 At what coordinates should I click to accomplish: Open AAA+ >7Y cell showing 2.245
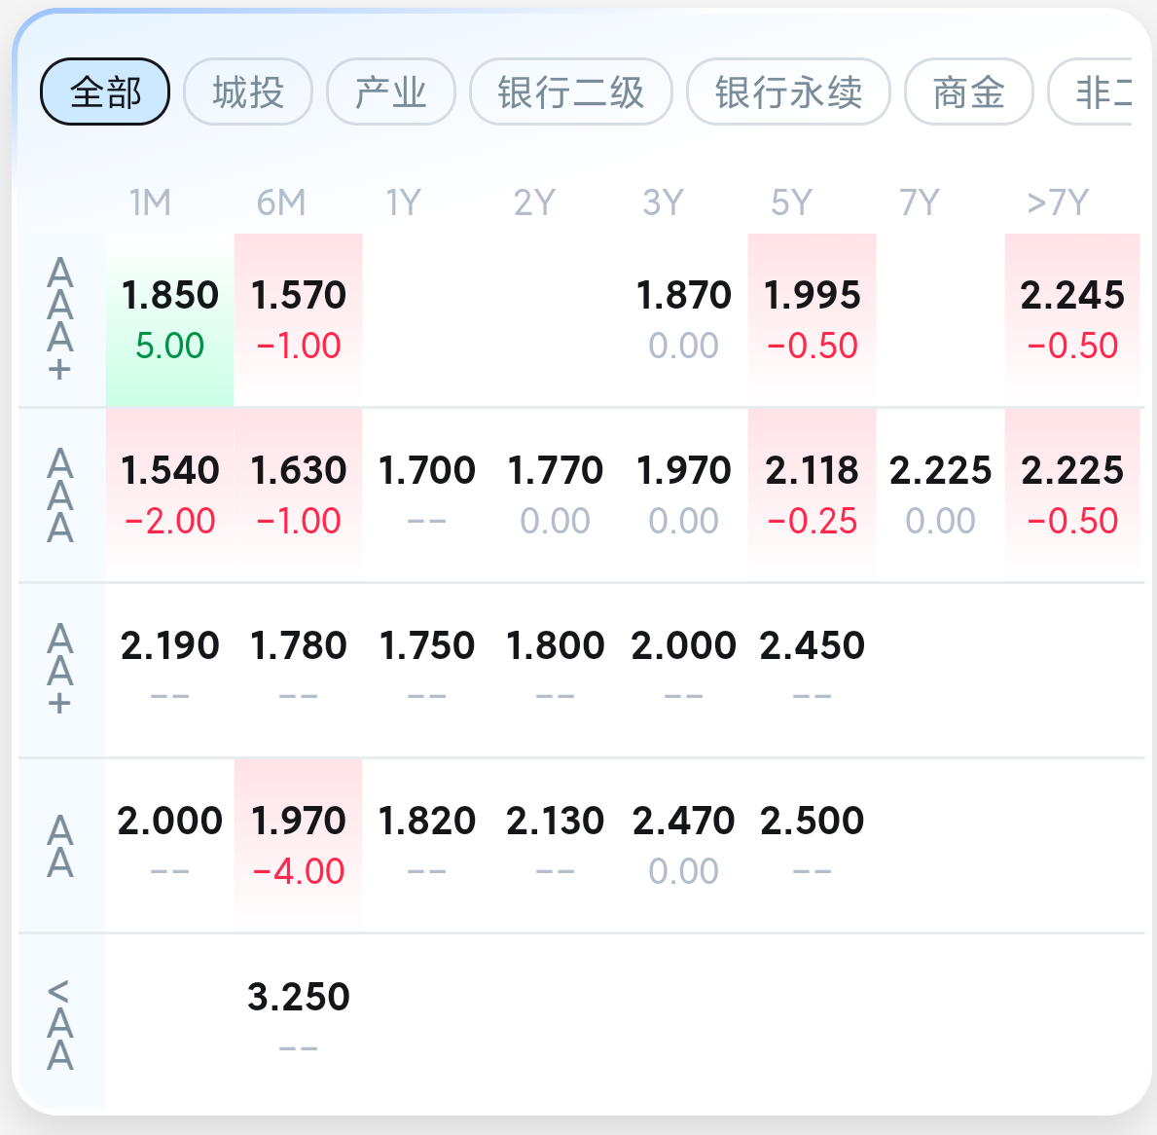(1072, 319)
